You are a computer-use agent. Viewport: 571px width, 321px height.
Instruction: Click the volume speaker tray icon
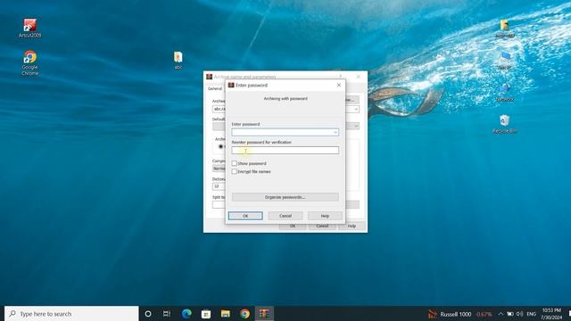click(x=519, y=314)
